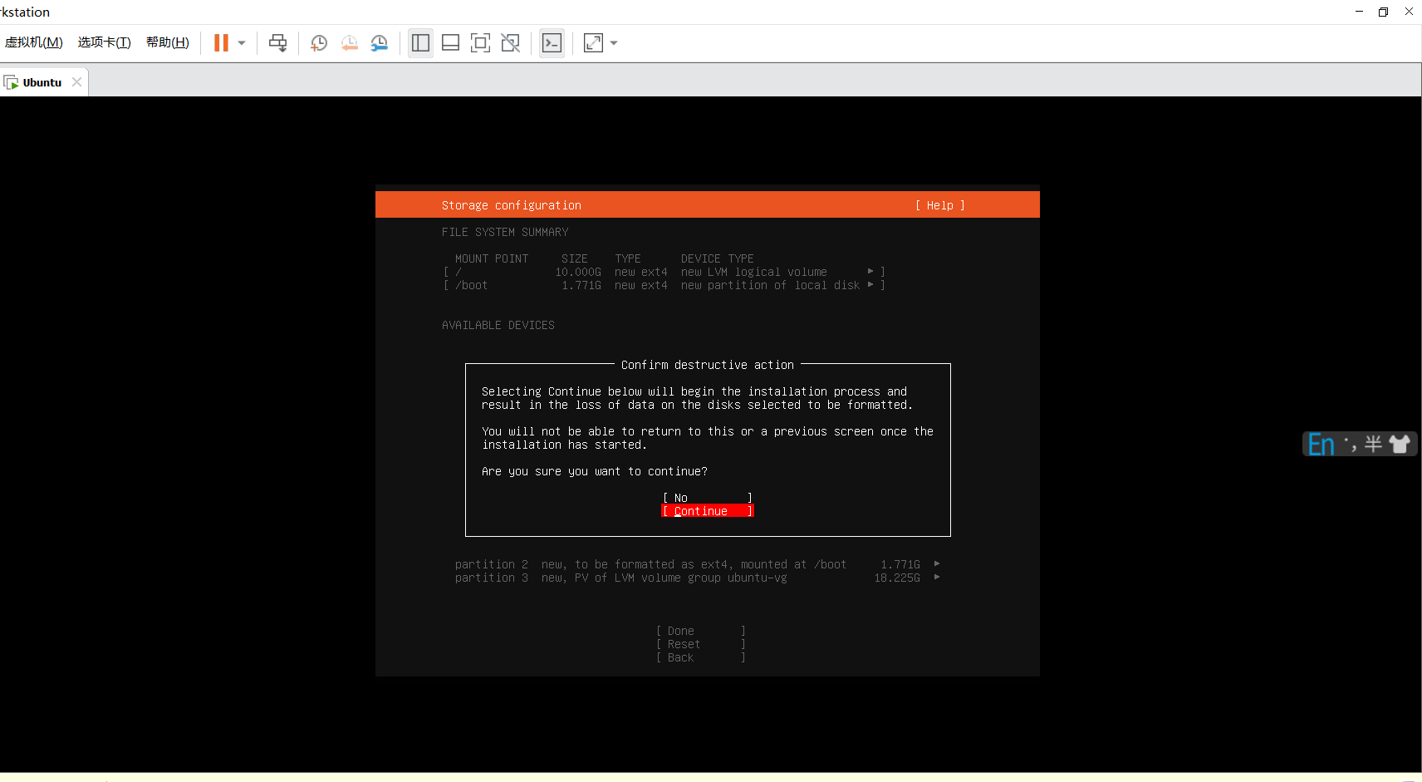Click the shirt skin icon in IME bar

point(1400,445)
